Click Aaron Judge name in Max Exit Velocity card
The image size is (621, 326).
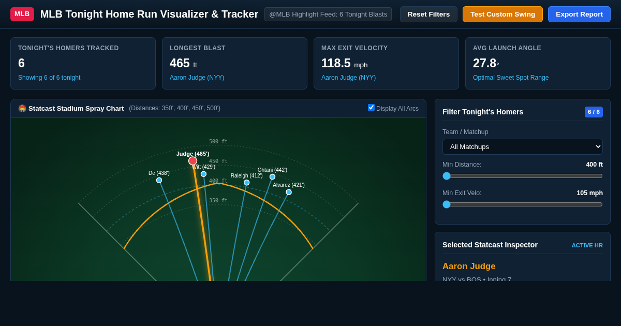(348, 78)
